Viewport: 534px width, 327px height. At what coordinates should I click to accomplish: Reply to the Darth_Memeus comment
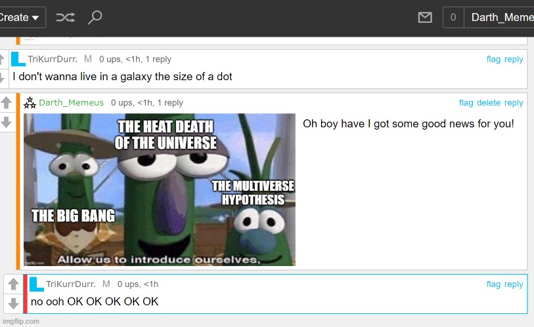pyautogui.click(x=514, y=103)
